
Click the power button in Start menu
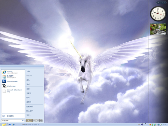click(x=29, y=120)
